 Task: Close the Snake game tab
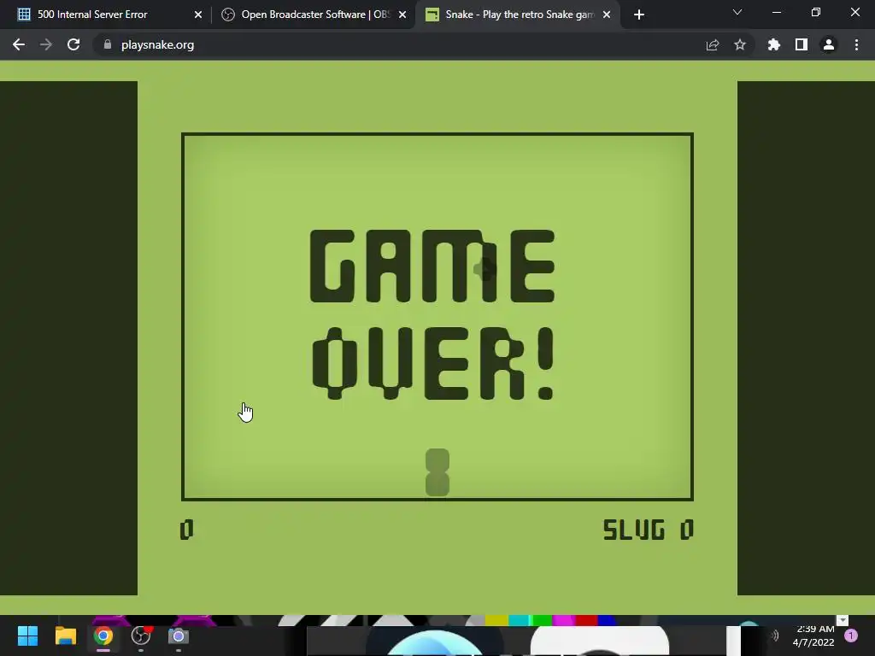click(607, 15)
